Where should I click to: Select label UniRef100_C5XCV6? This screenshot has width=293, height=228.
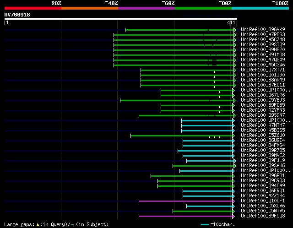click(263, 206)
